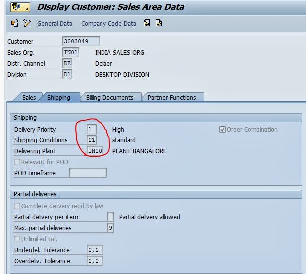
Task: Open Company Code Data view
Action: point(108,23)
